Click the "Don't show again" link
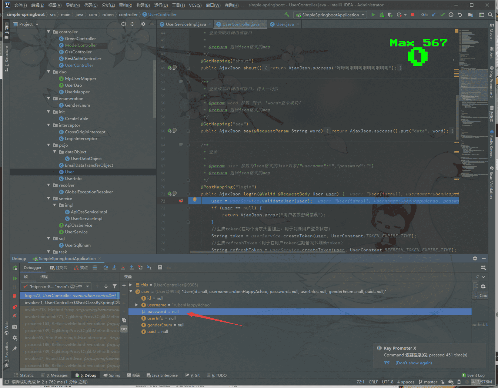Viewport: 498px width, 388px height. tap(414, 363)
